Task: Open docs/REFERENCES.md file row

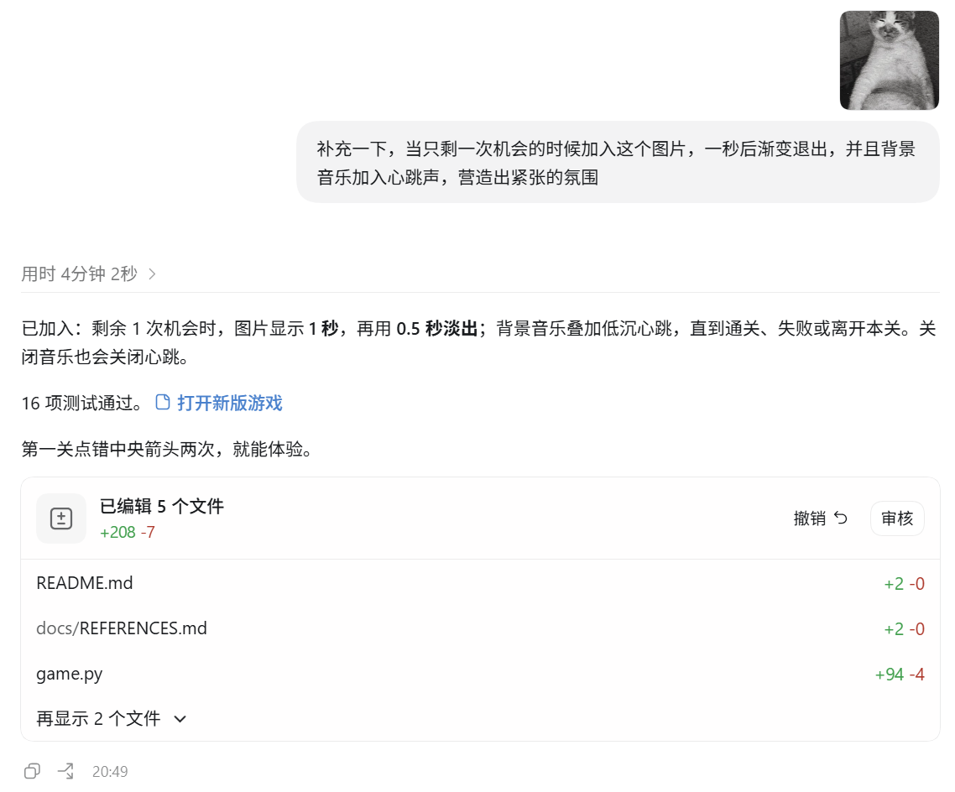Action: coord(480,628)
